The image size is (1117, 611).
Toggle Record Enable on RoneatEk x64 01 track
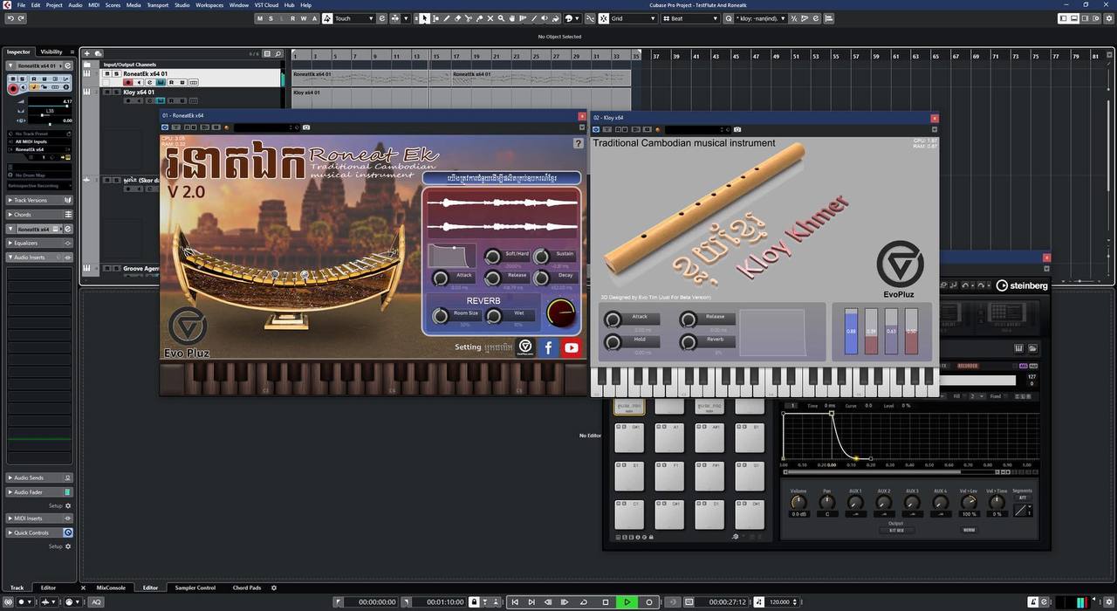(128, 82)
